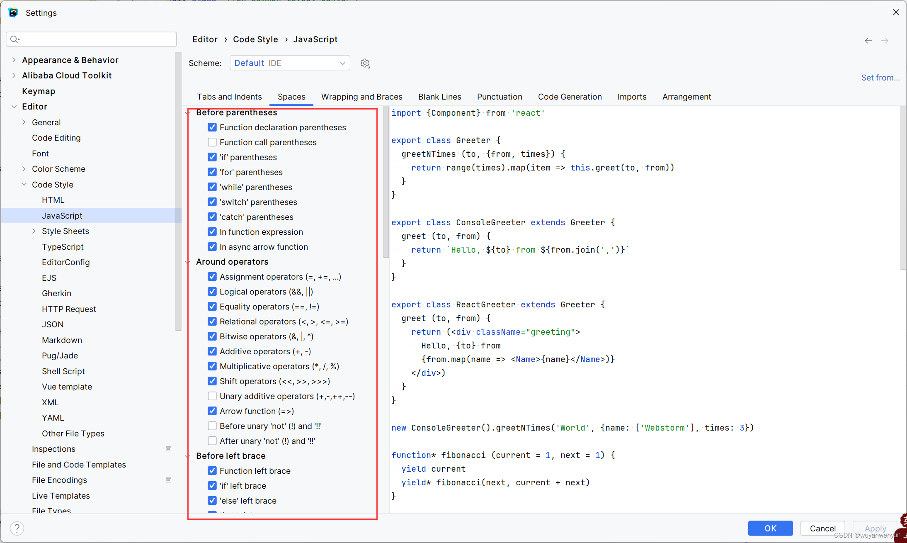Click the File Encodings project-level icon
Viewport: 907px width, 543px height.
(168, 480)
